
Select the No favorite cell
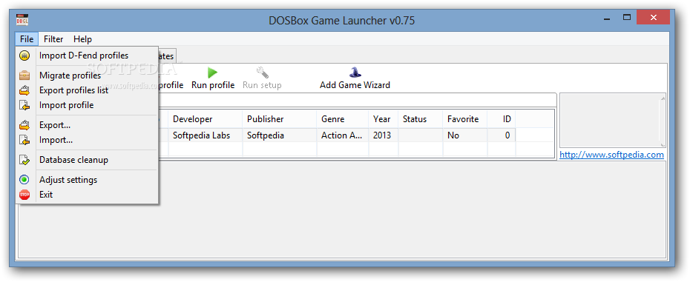click(465, 135)
